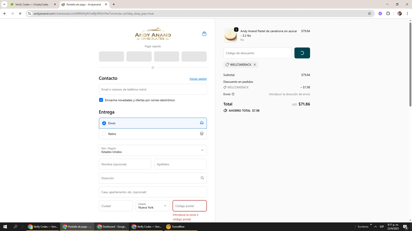The height and width of the screenshot is (231, 412).
Task: Click the second express pay button
Action: (139, 56)
